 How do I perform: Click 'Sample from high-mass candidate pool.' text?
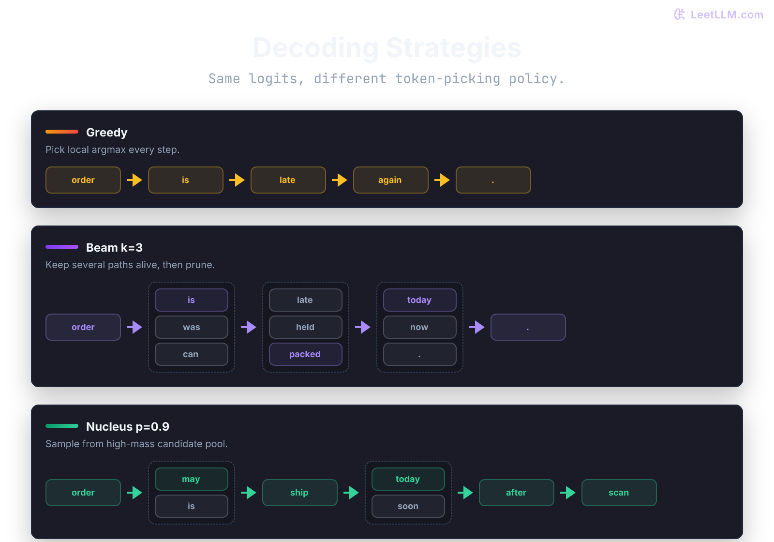[136, 444]
